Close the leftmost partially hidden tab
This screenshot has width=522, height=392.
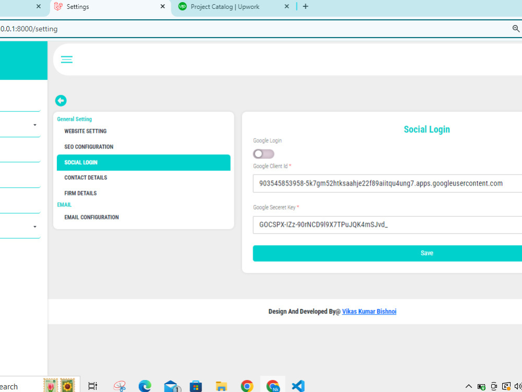click(x=39, y=6)
